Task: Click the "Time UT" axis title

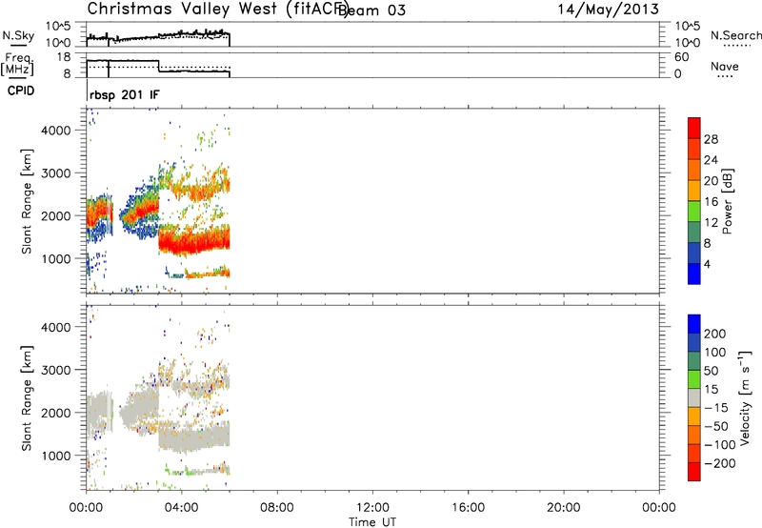Action: pyautogui.click(x=372, y=521)
